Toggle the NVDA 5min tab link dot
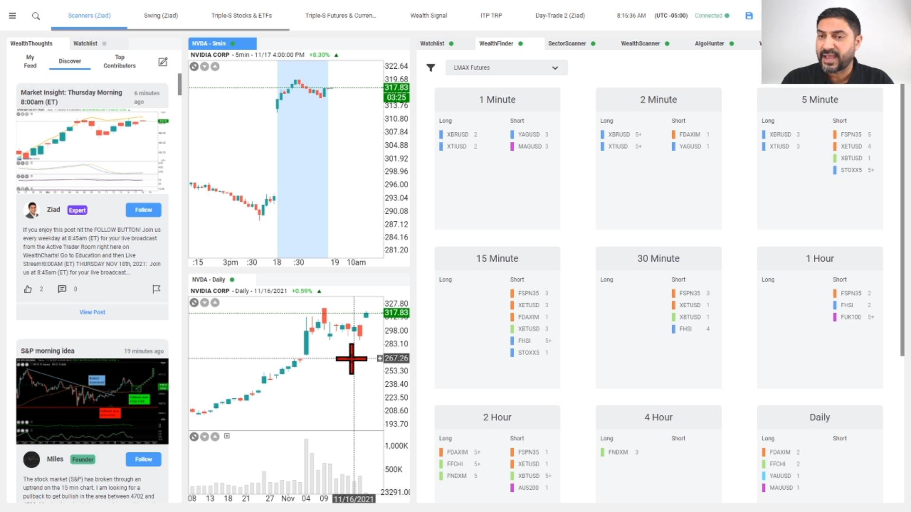This screenshot has width=911, height=512. (x=232, y=44)
